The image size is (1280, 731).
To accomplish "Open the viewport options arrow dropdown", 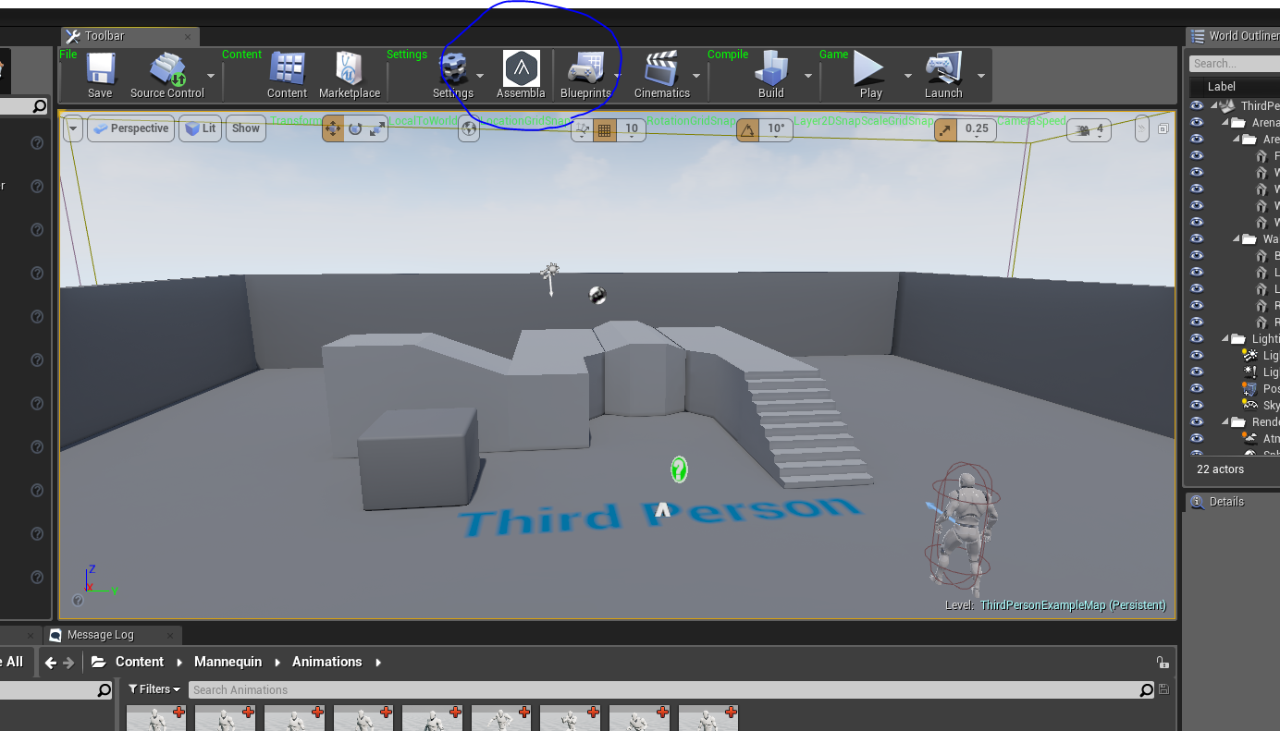I will [x=74, y=128].
